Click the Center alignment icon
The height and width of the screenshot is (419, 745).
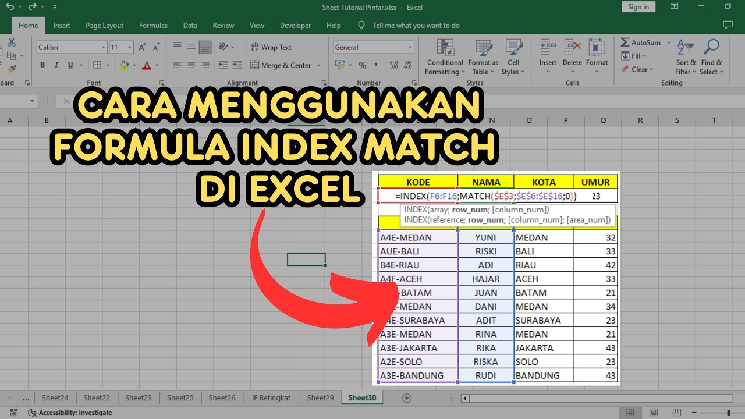coord(191,65)
